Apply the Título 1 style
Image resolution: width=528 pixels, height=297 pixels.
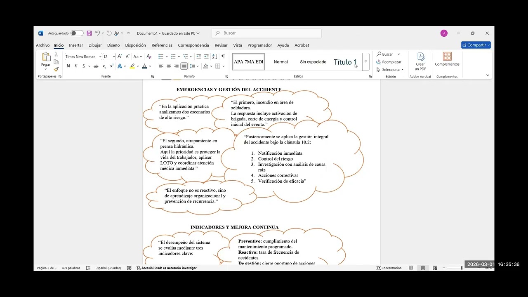345,62
